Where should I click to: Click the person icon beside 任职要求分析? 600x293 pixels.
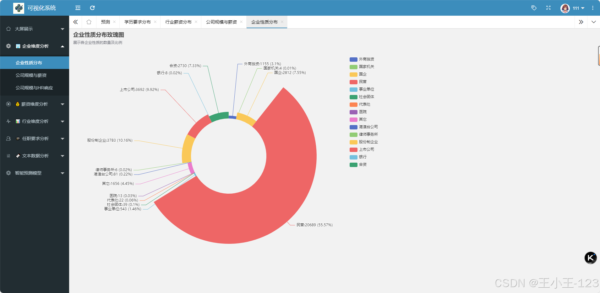pos(8,139)
